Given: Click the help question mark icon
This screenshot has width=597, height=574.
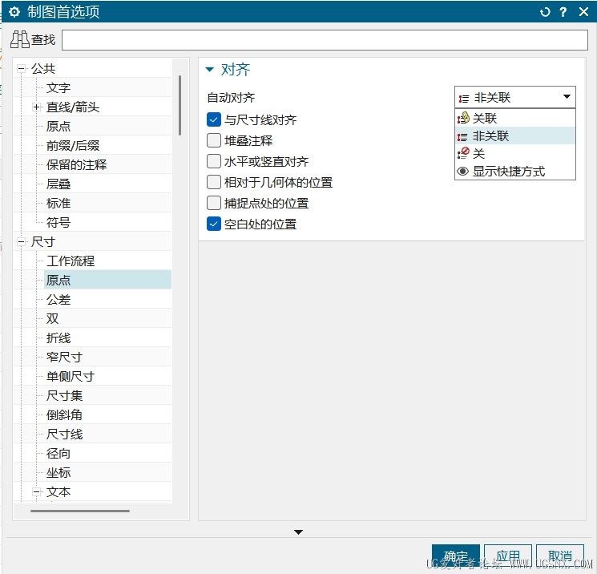Looking at the screenshot, I should point(563,12).
